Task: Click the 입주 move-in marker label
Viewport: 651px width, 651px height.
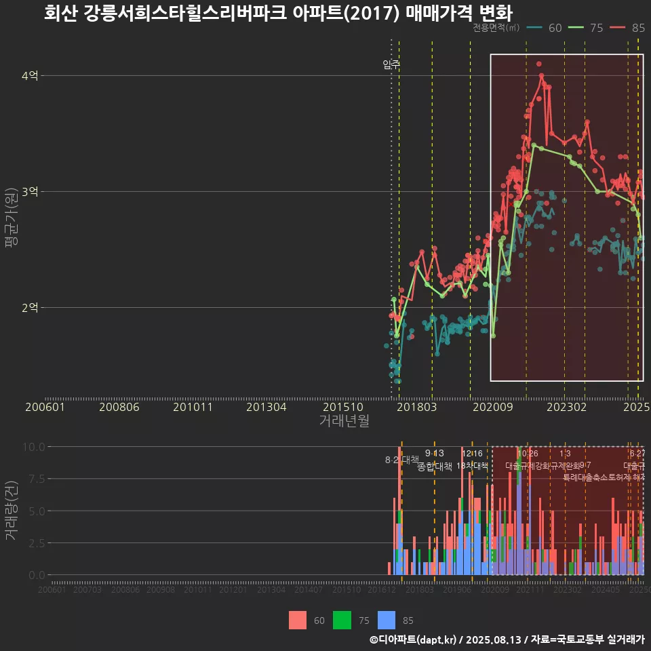Action: click(x=391, y=64)
